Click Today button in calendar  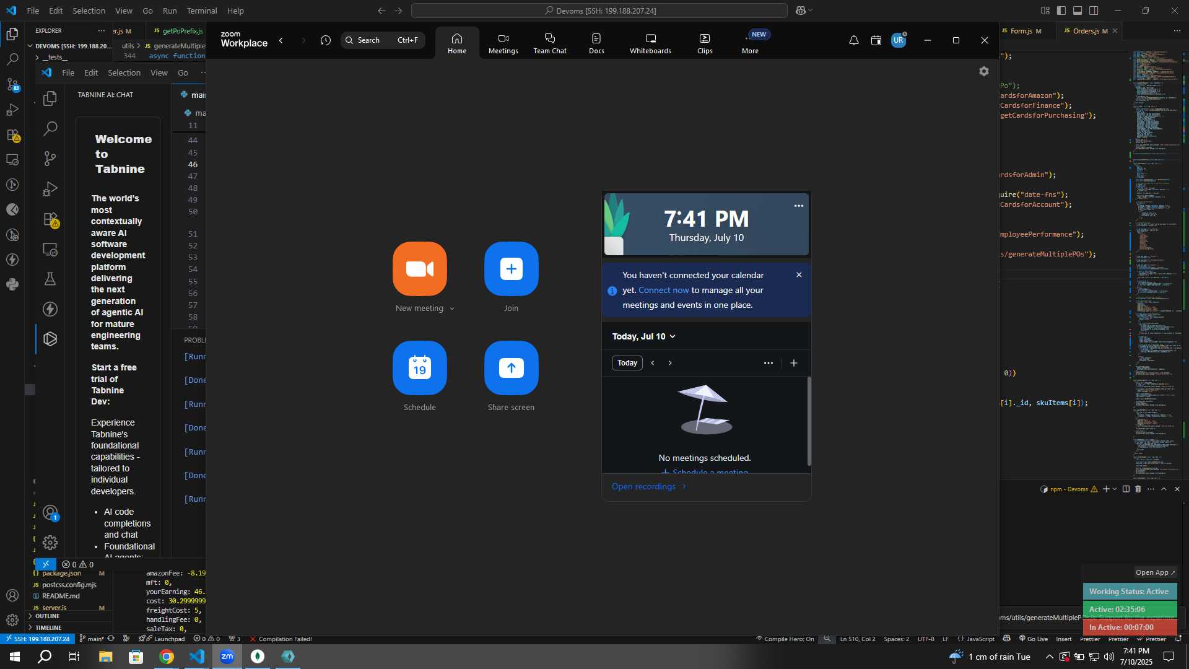(x=627, y=363)
